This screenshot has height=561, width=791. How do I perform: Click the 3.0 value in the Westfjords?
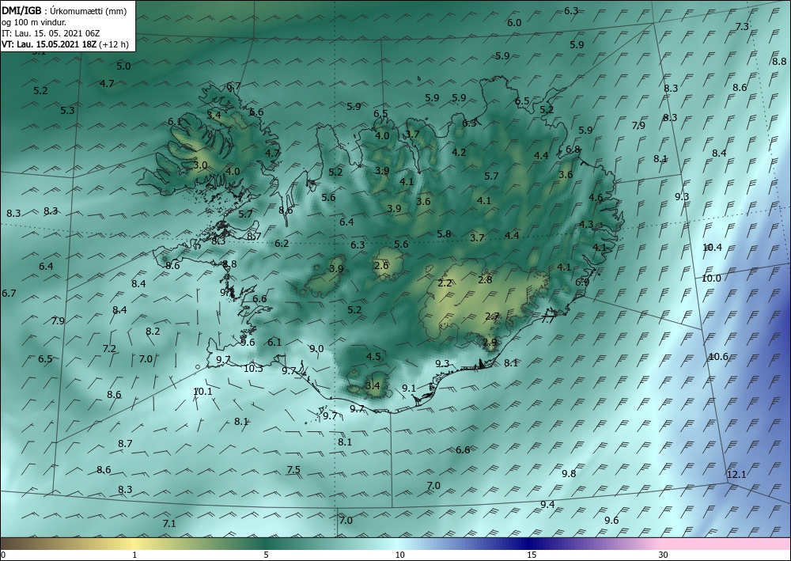tap(200, 165)
